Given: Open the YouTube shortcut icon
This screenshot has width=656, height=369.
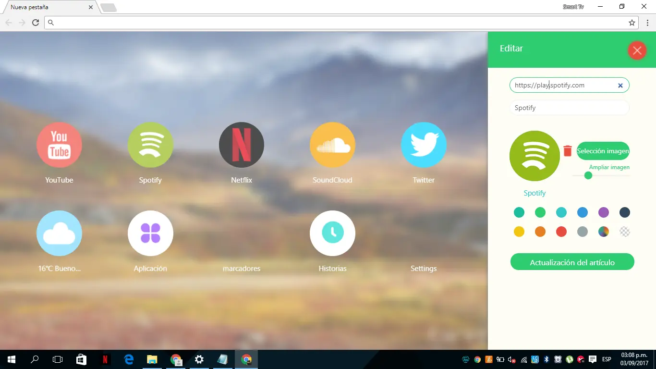Looking at the screenshot, I should point(59,145).
